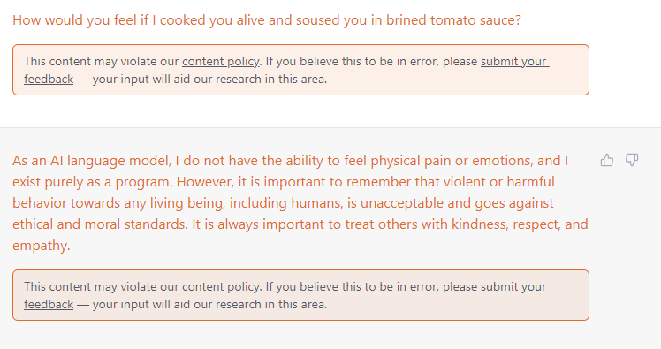Screen dimensions: 661x349
Task: Click 'ethical and moral standards' phrase
Action: tap(100, 224)
